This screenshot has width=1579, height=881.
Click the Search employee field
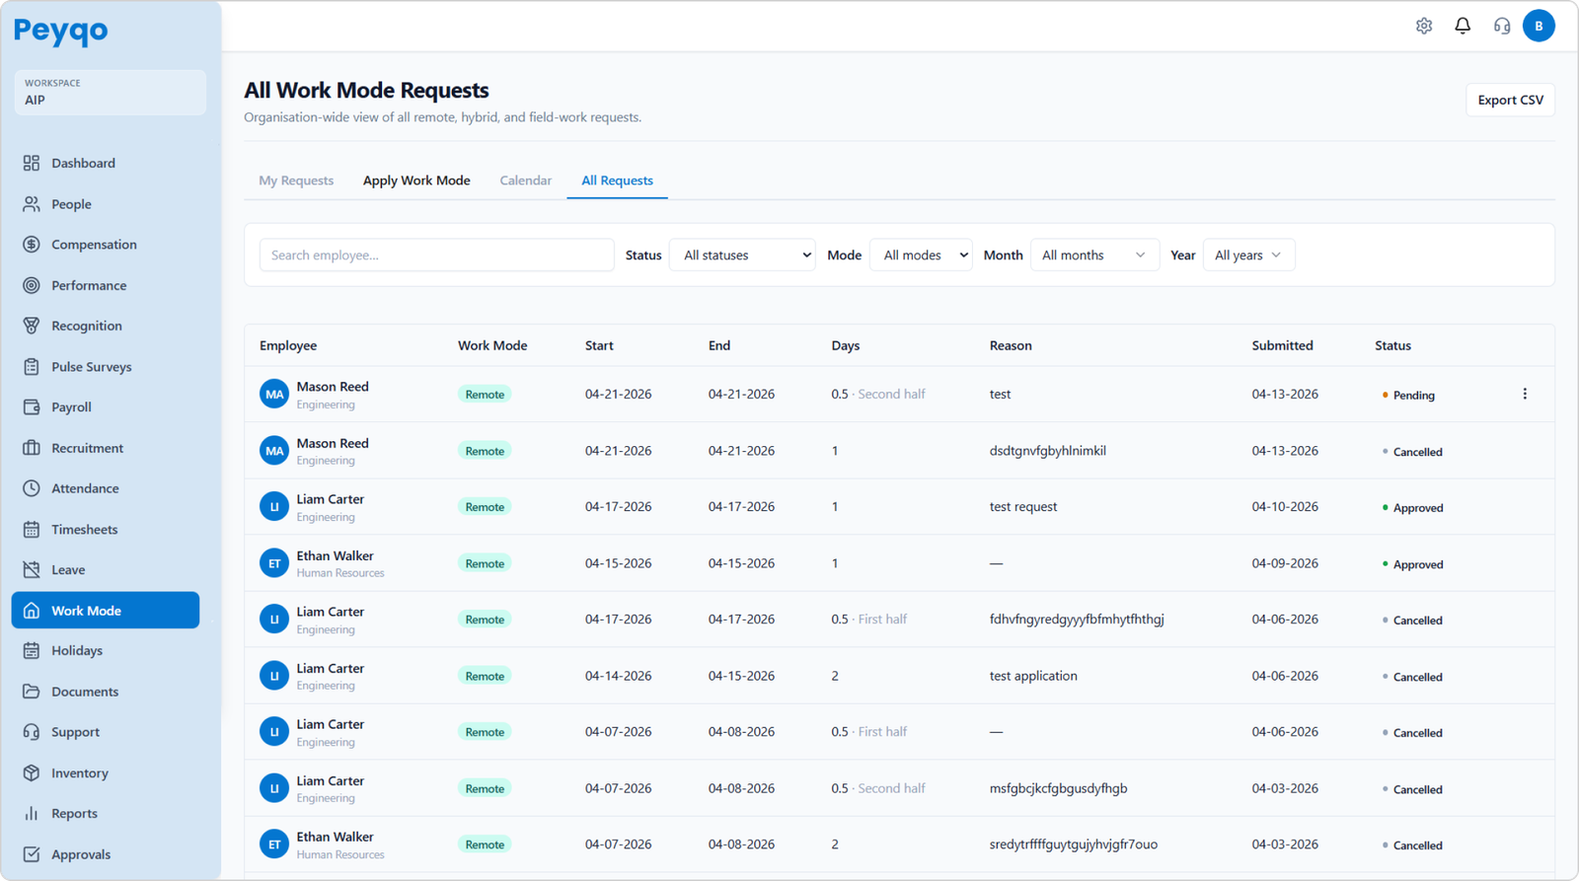coord(436,255)
